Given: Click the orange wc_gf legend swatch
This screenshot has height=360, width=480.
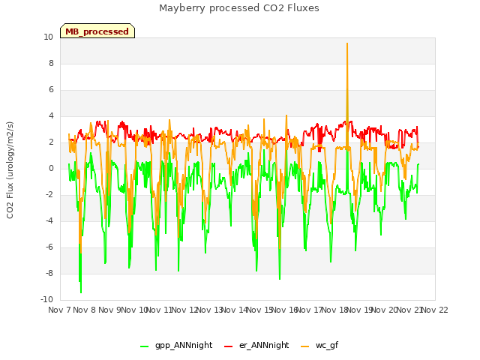Looking at the screenshot, I should coord(305,346).
